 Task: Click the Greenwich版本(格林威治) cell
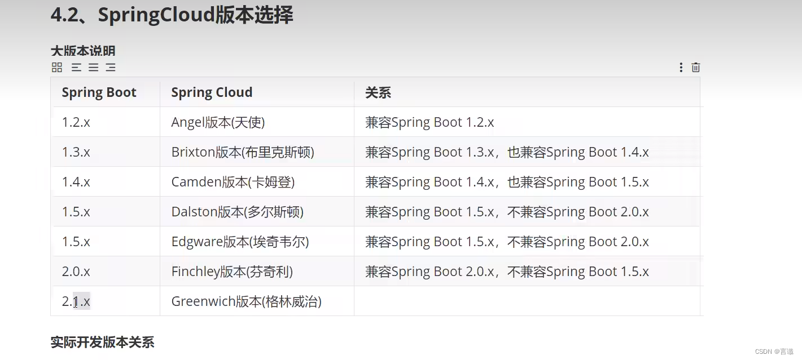pos(246,301)
